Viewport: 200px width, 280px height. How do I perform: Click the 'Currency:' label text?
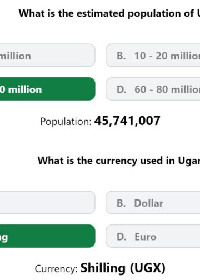coord(56,269)
